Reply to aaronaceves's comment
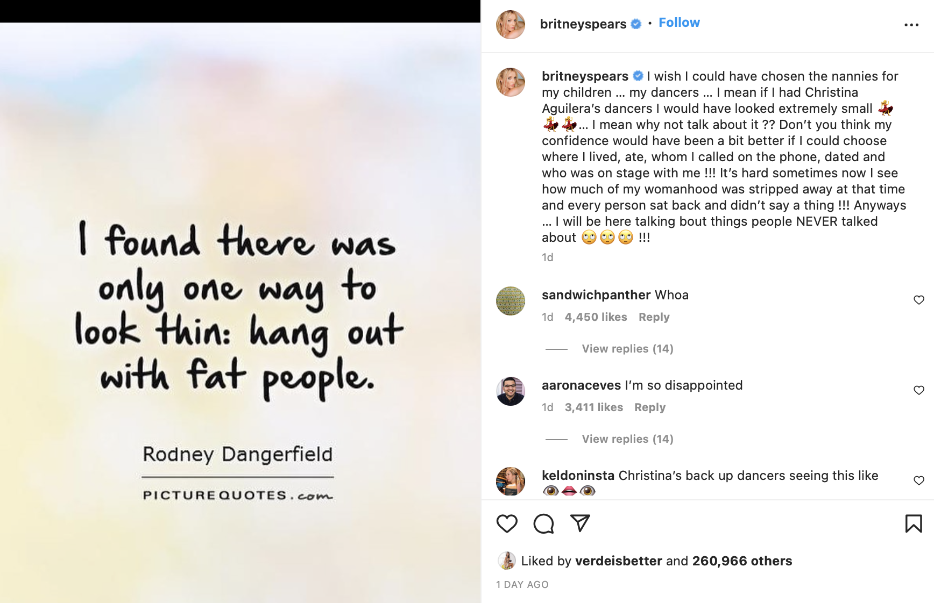Screen dimensions: 934x603 [649, 407]
